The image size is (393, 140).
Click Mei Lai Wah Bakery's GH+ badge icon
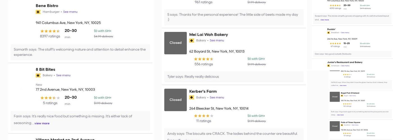coord(192,41)
